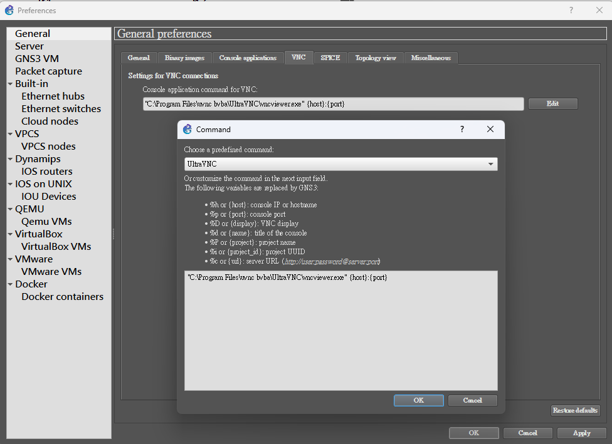Collapse the Built-in tree section

point(10,84)
